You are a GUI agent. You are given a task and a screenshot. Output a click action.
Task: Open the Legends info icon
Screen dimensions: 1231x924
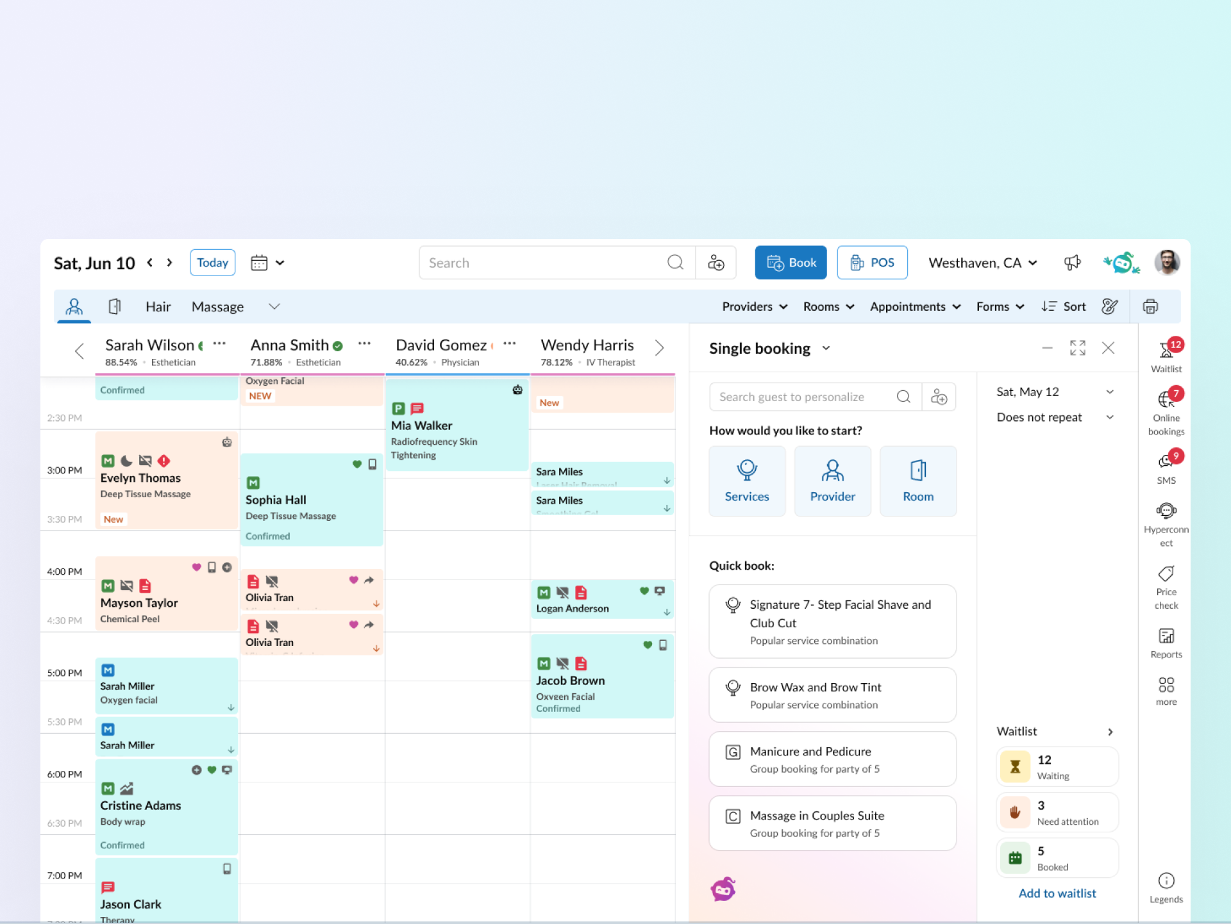1166,888
